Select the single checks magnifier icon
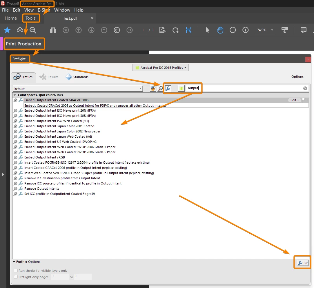314x288 pixels. (x=160, y=88)
